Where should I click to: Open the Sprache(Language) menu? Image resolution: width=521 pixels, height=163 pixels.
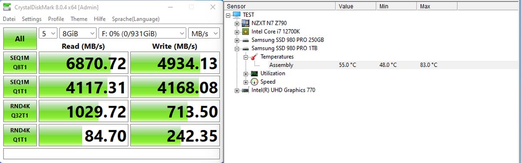tap(135, 19)
